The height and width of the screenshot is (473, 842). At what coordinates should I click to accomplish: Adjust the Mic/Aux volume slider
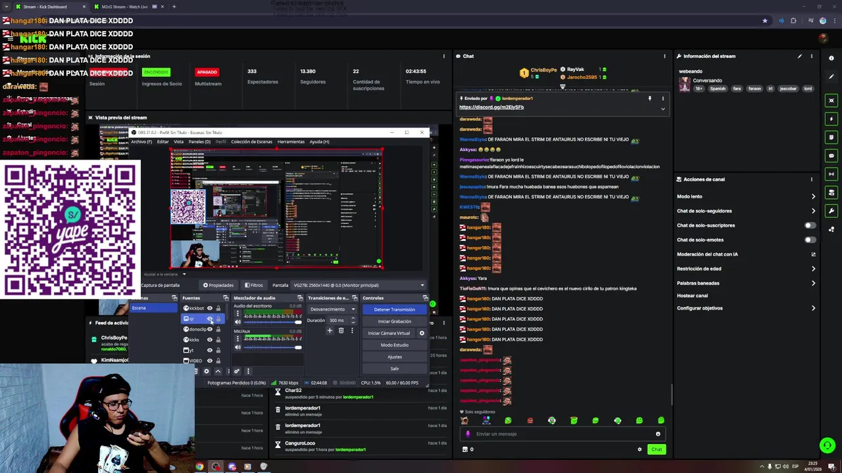click(272, 348)
